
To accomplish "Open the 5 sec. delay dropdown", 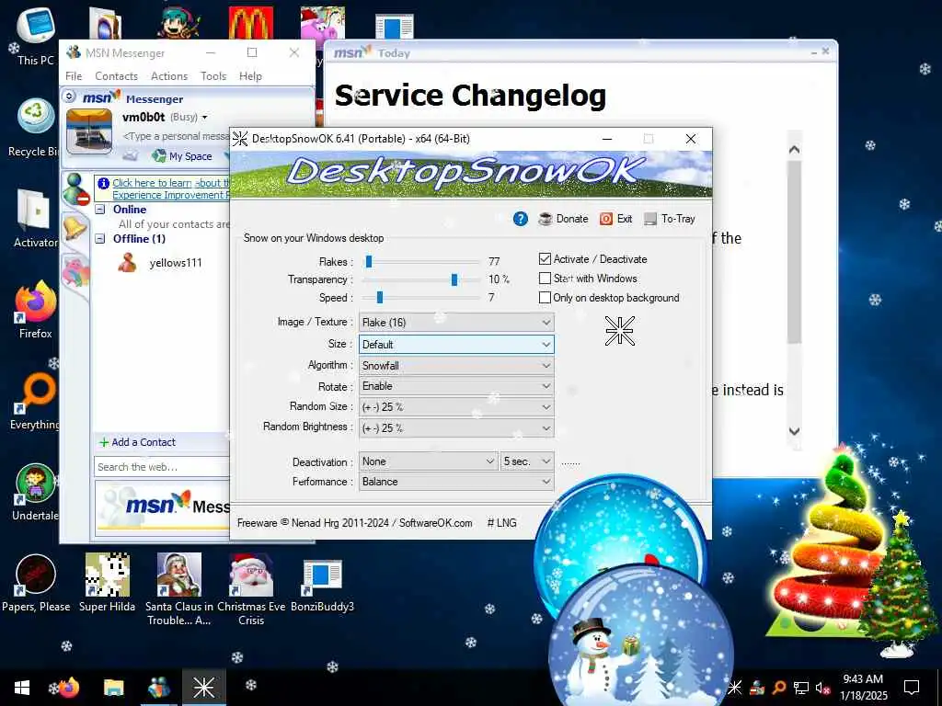I will point(527,461).
